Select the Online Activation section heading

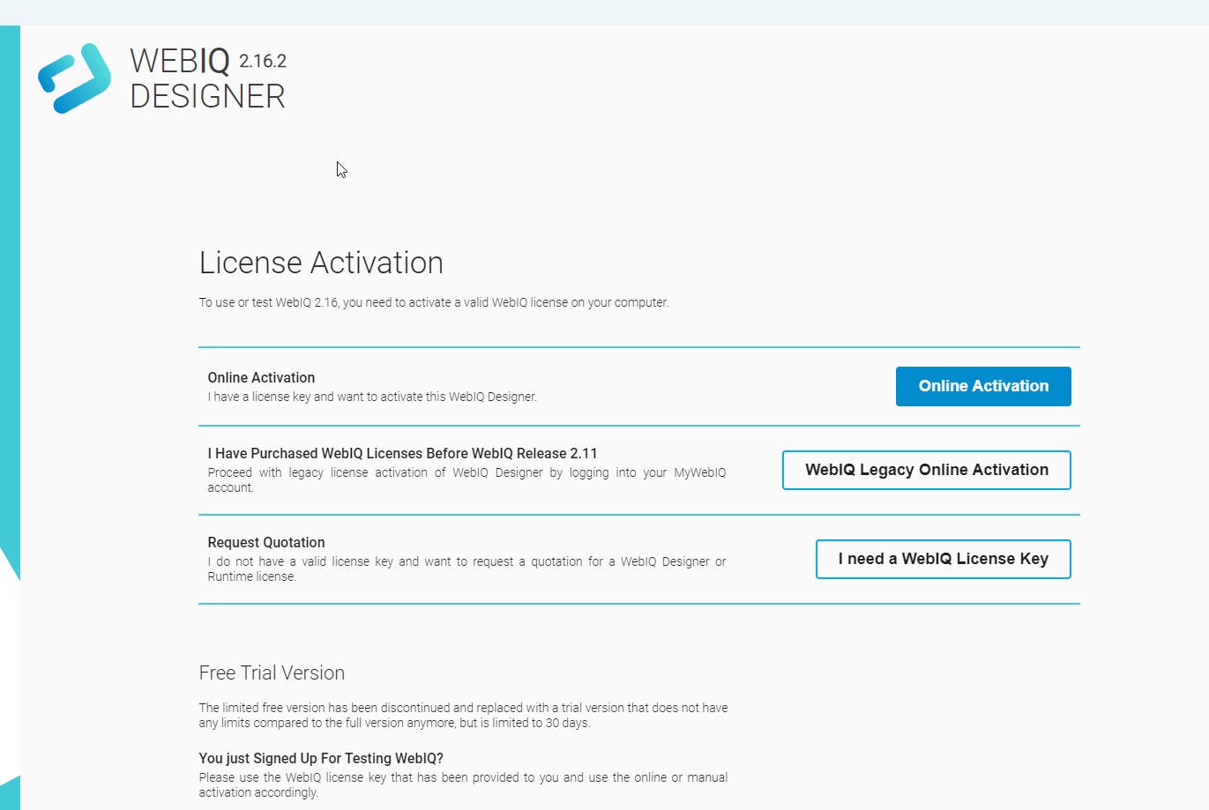point(261,377)
